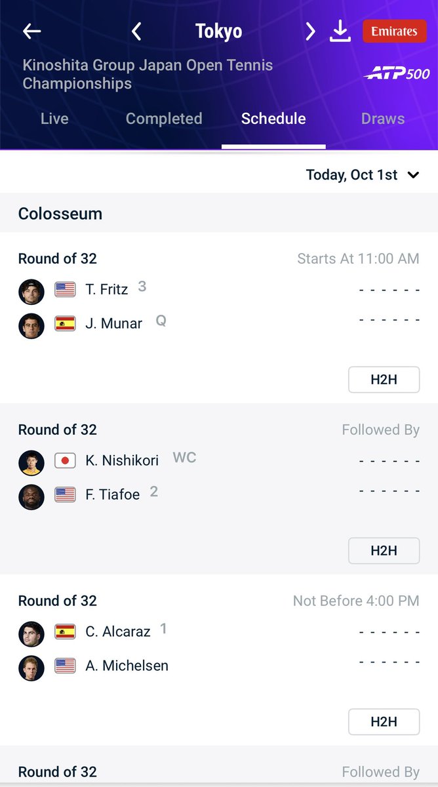438x787 pixels.
Task: Go to next tournament with right chevron
Action: click(x=310, y=31)
